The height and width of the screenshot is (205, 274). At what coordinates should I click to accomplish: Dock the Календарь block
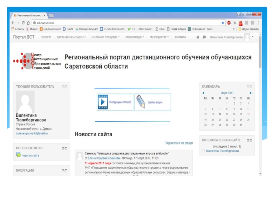251,87
